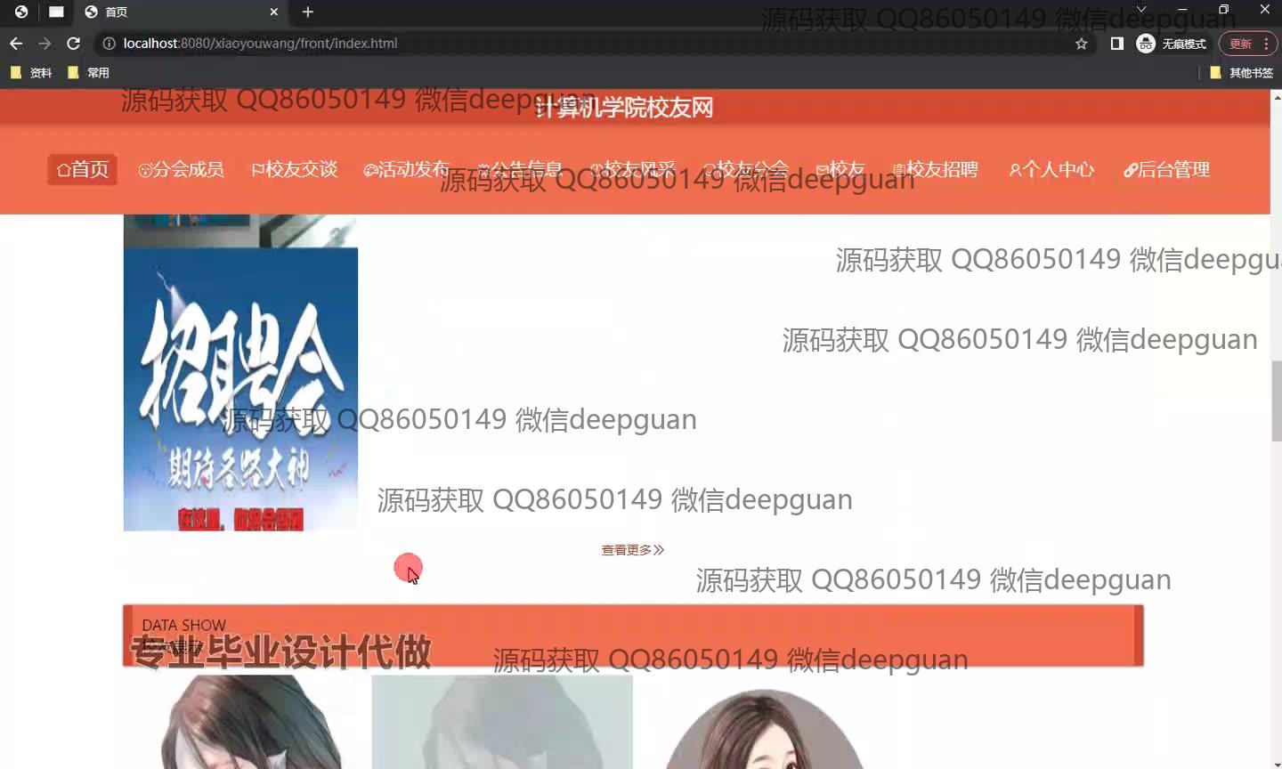Open 后台管理 admin link

[x=1166, y=169]
